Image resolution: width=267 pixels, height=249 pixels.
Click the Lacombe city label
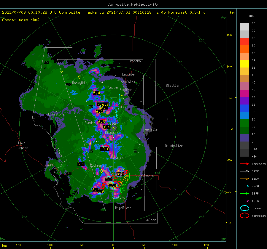[x=128, y=74]
